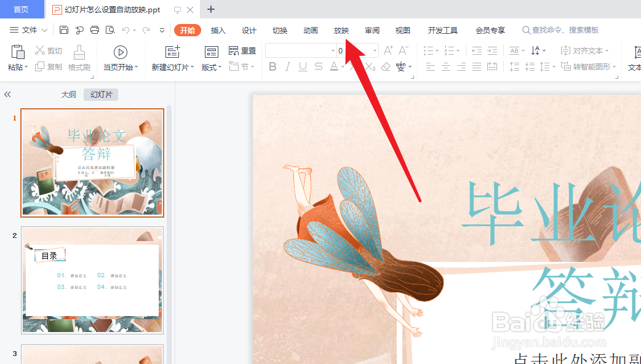641x364 pixels.
Task: Click the Distributed alignment icon
Action: coord(492,66)
